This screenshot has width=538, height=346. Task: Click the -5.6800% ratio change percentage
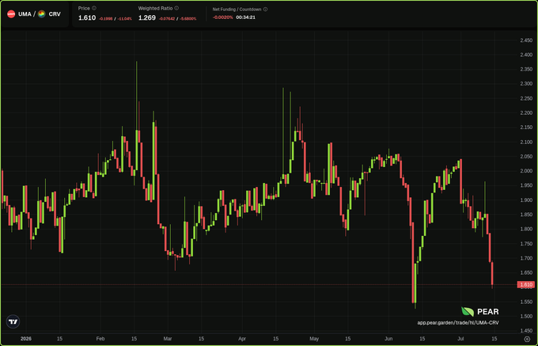click(188, 18)
